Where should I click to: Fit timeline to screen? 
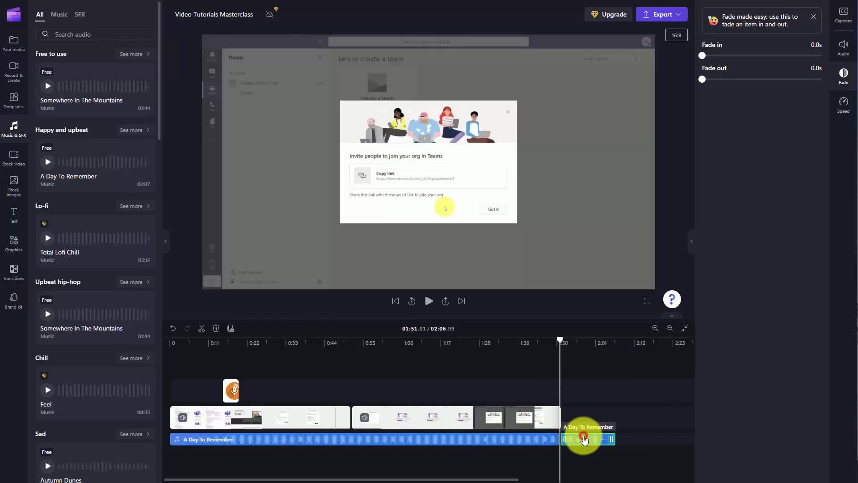684,328
